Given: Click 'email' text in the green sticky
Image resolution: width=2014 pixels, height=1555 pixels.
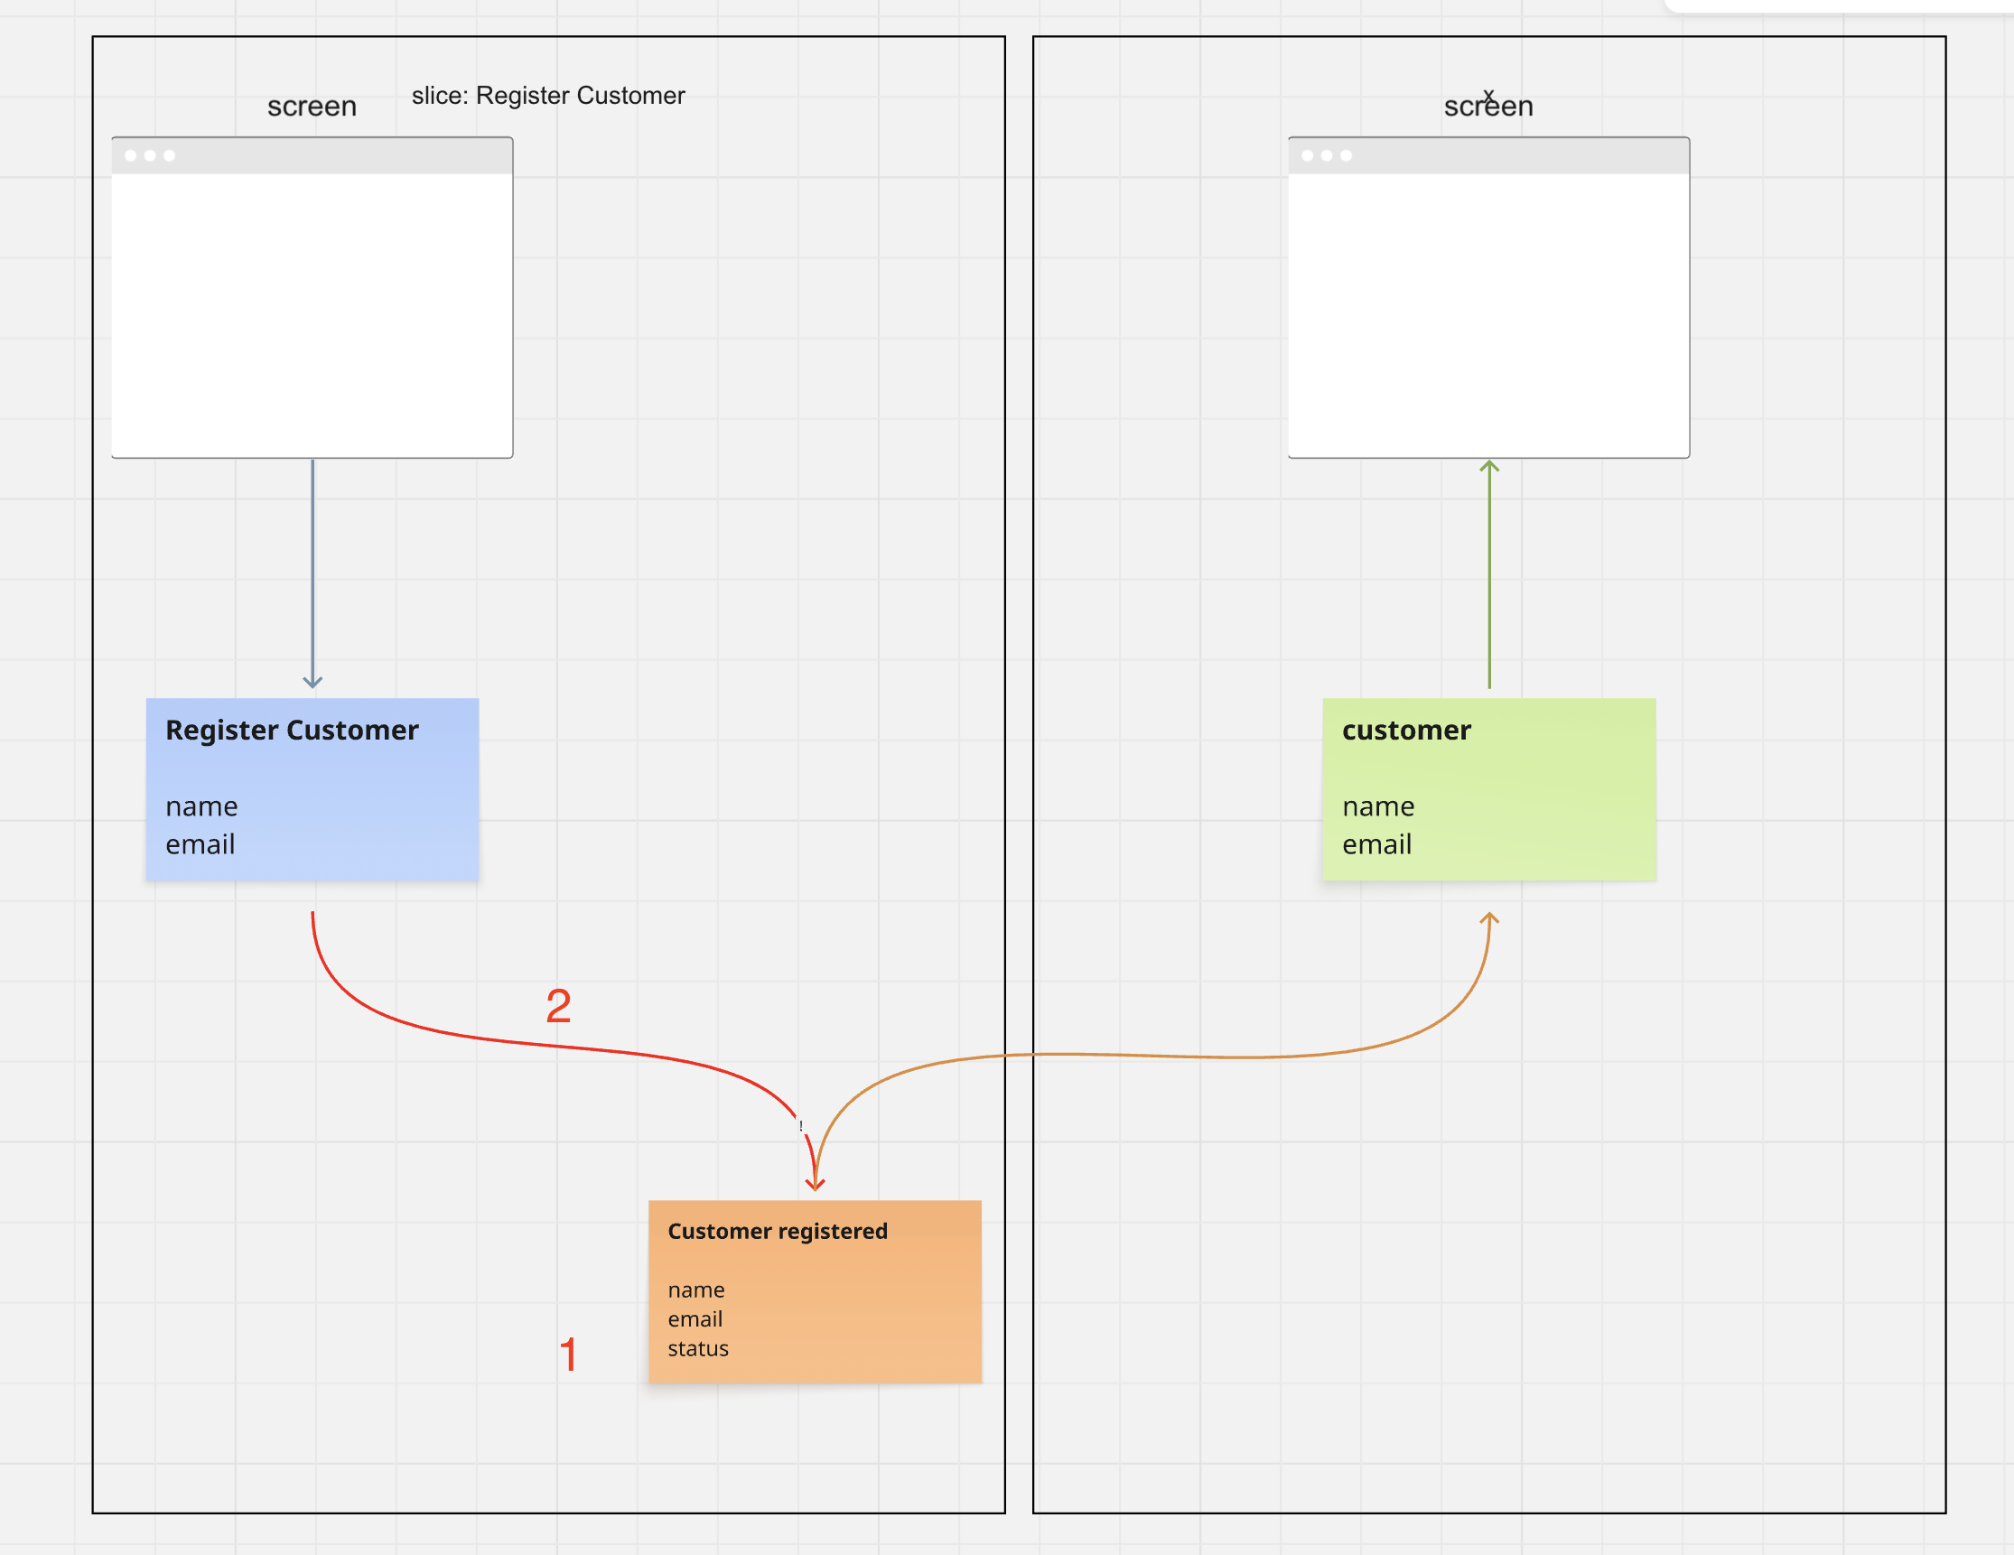Looking at the screenshot, I should pyautogui.click(x=1376, y=844).
